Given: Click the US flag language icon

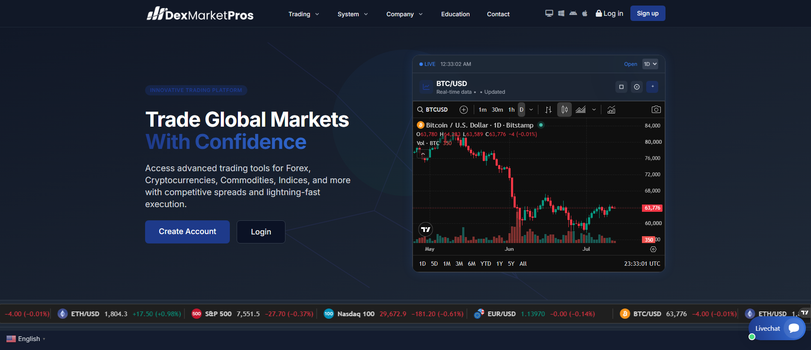Looking at the screenshot, I should coord(11,339).
